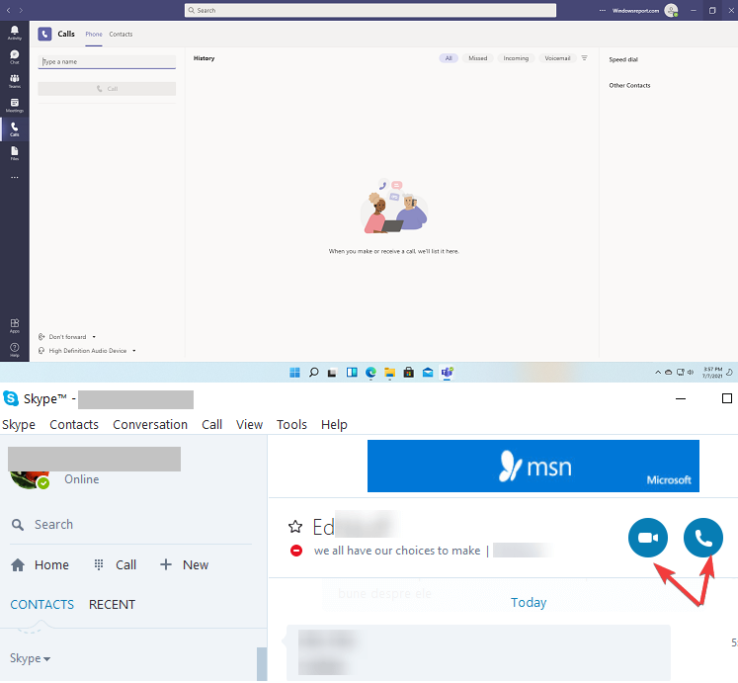Screen dimensions: 738x683
Task: Open the Teams profile avatar
Action: pyautogui.click(x=671, y=10)
